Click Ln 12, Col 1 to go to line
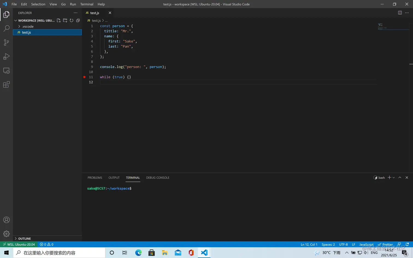 point(309,244)
